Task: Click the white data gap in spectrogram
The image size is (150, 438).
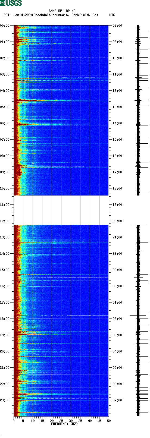Action: 61,210
